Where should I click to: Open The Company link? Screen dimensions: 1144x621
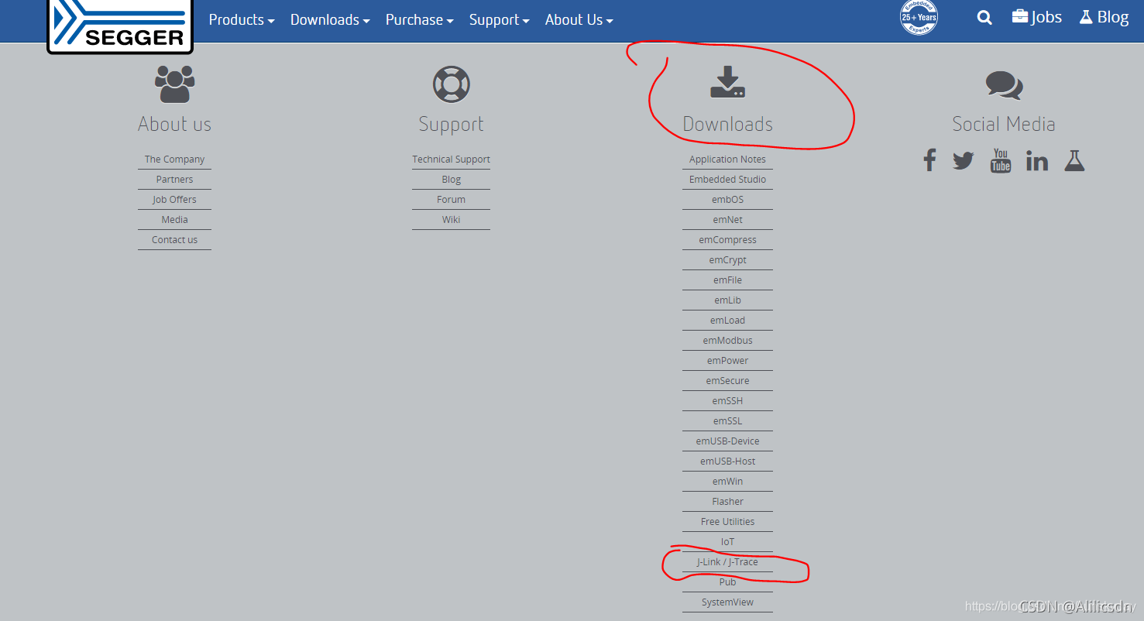(x=174, y=160)
